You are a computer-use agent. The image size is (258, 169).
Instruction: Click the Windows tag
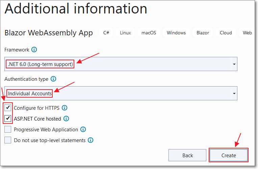pyautogui.click(x=176, y=33)
